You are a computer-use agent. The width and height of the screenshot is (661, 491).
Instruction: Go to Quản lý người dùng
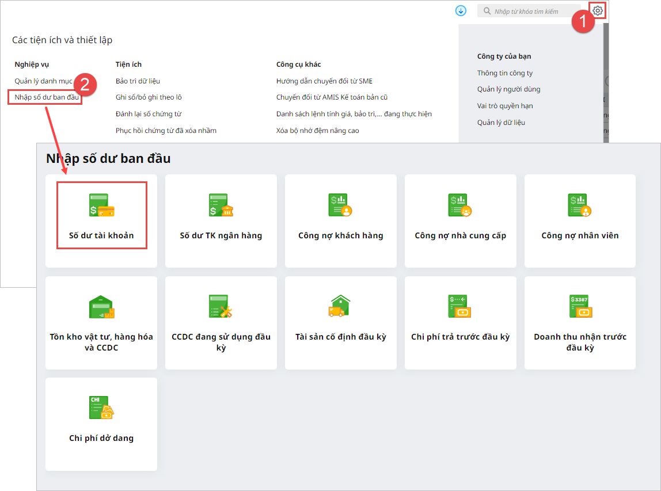(508, 89)
